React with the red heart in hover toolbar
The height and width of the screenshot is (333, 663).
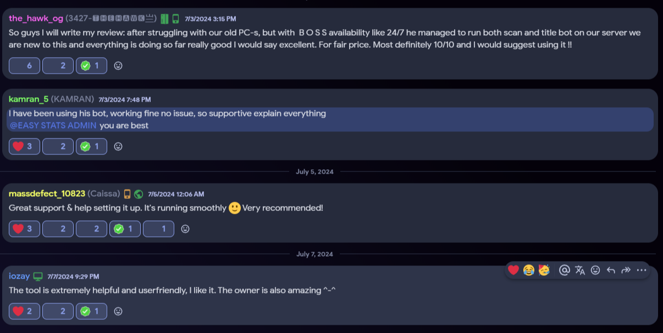[513, 270]
